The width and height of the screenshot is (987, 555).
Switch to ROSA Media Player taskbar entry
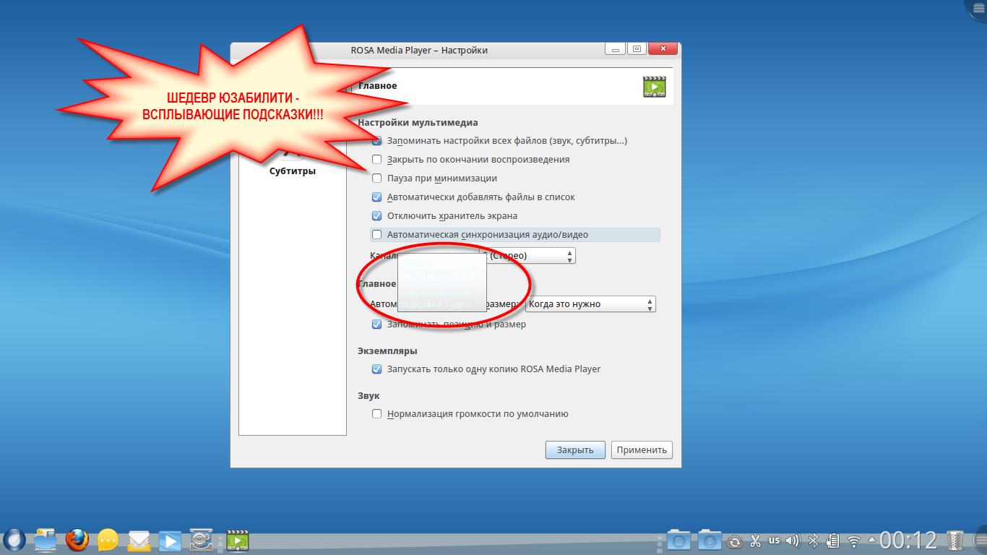(x=238, y=540)
